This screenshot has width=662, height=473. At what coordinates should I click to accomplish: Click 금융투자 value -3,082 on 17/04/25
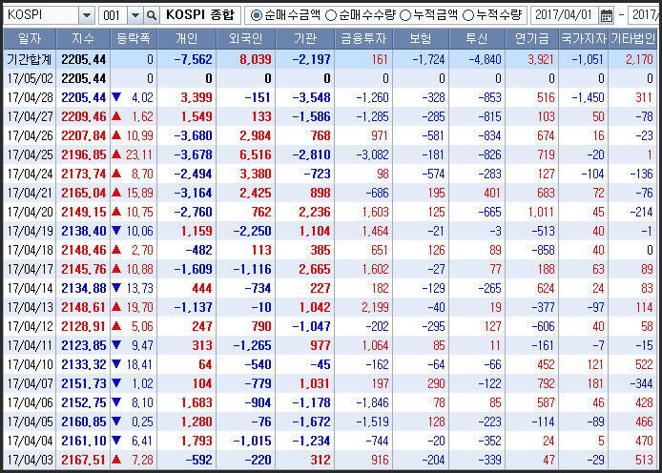[372, 154]
